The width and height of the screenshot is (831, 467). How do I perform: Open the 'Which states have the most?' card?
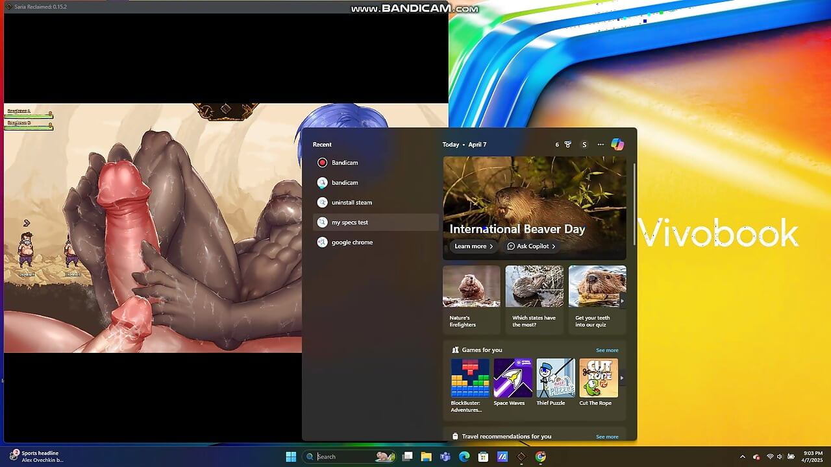pos(534,299)
